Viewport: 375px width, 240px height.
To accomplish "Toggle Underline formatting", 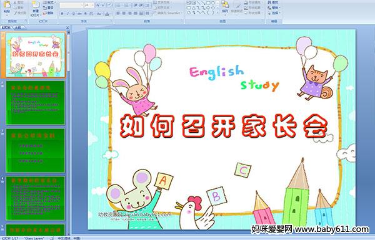I will [x=73, y=14].
